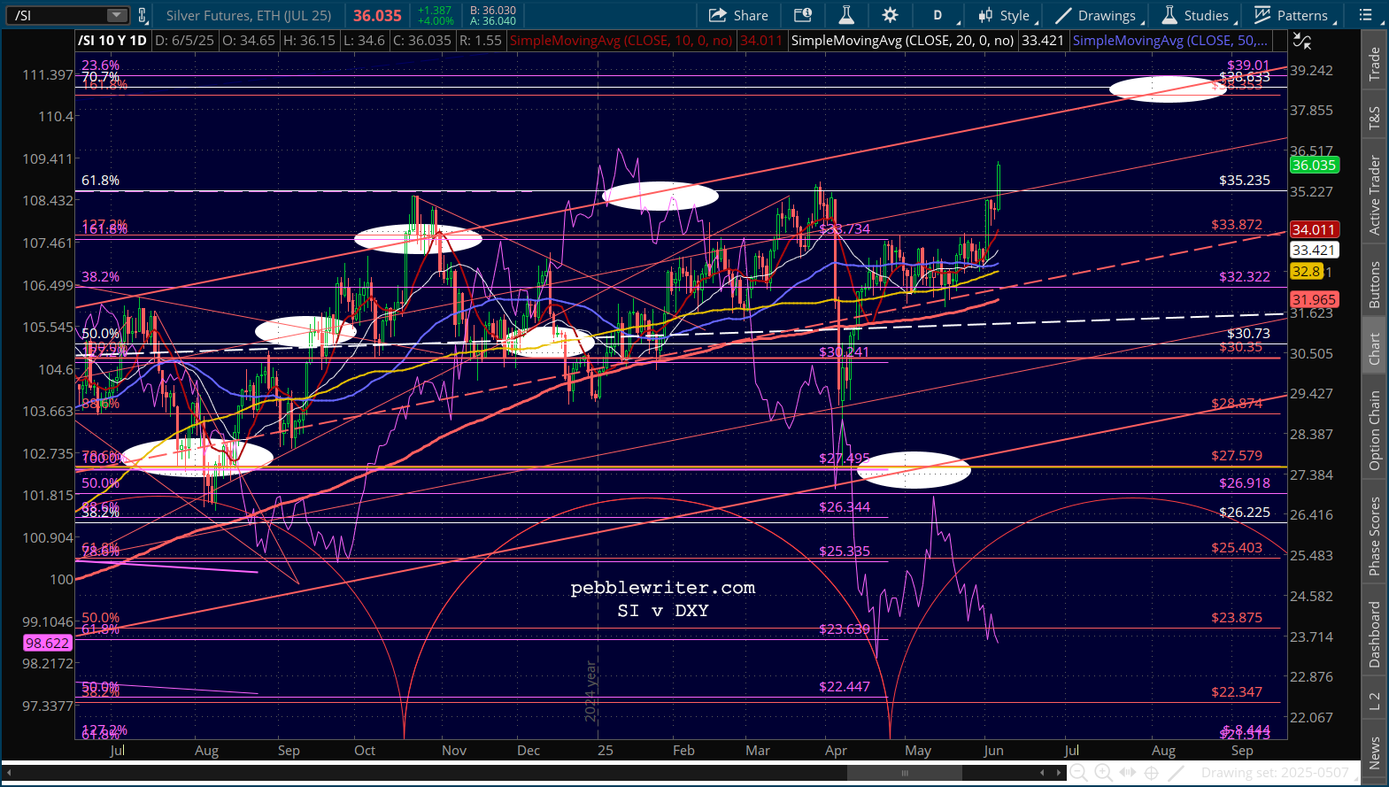
Task: Click the crosshair cursor icon
Action: [x=1152, y=773]
